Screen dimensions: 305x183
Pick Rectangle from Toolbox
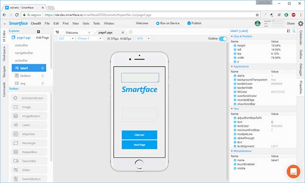coord(29,143)
